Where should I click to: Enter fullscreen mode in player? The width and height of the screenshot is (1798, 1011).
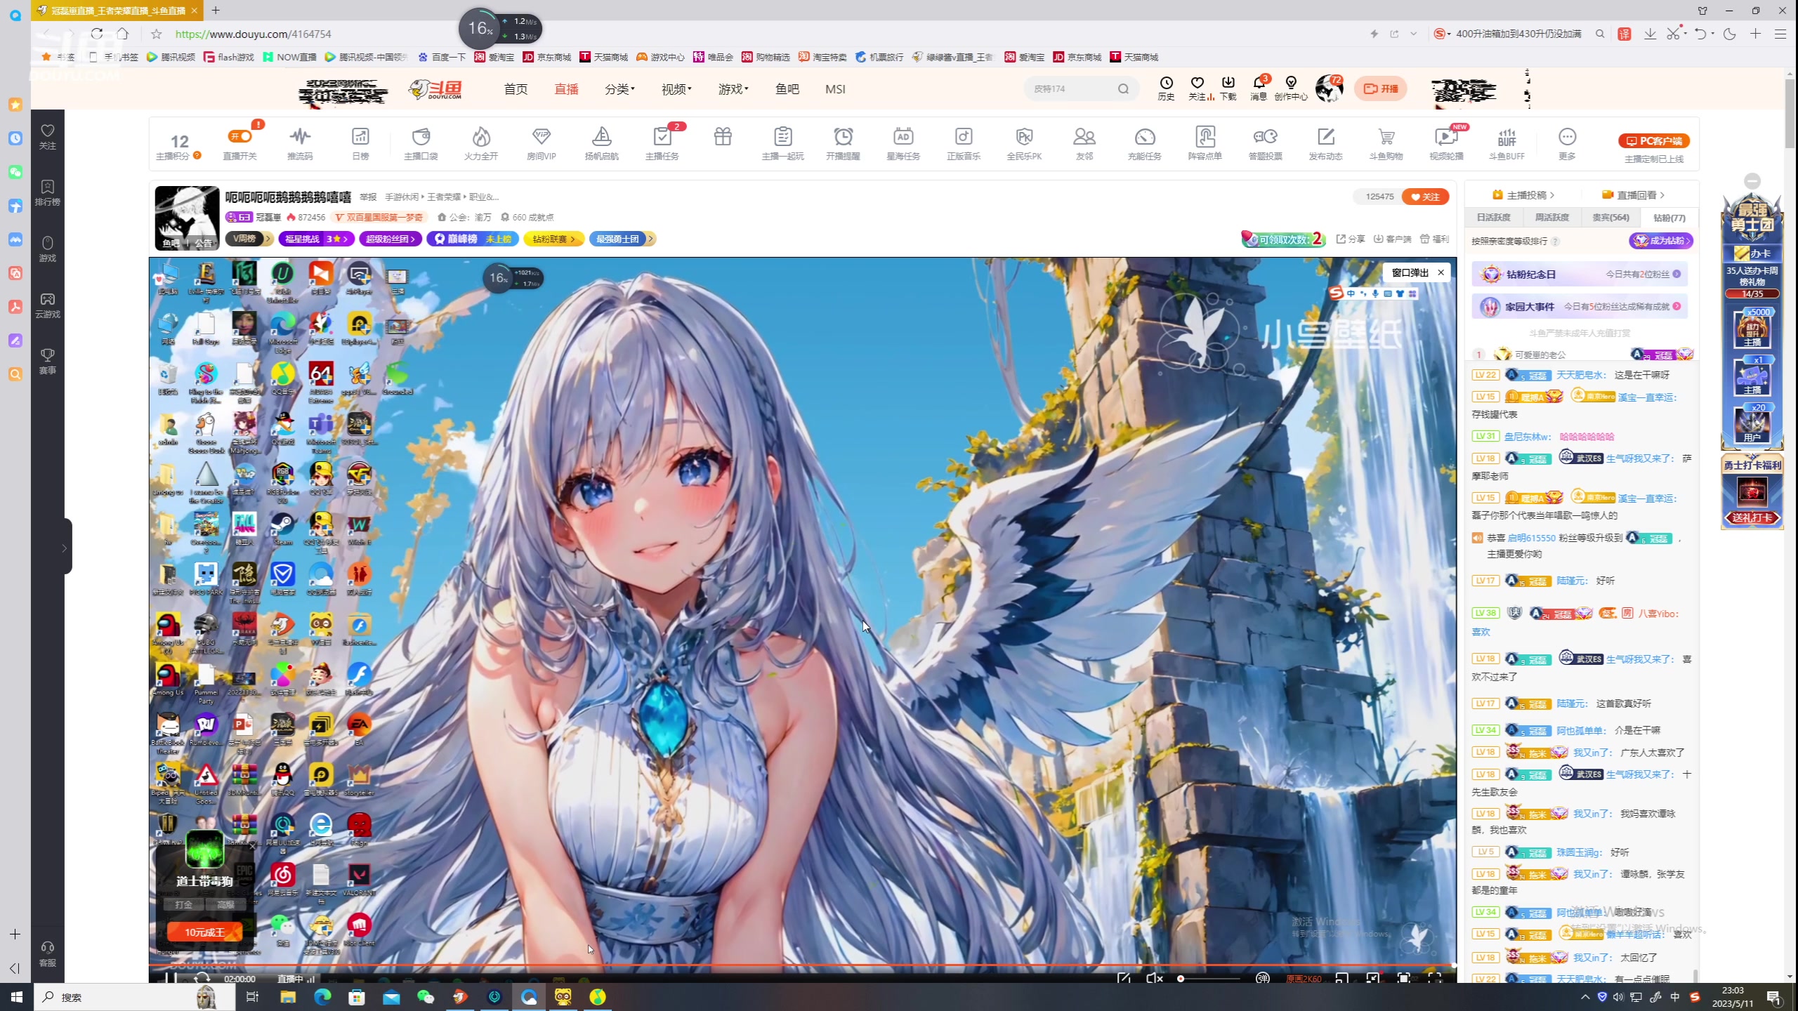(1435, 978)
